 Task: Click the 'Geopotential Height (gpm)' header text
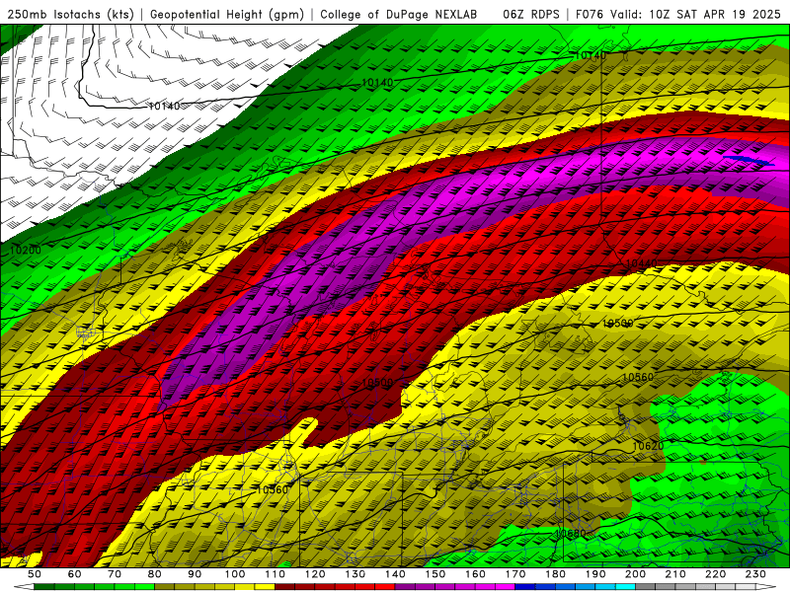[227, 15]
